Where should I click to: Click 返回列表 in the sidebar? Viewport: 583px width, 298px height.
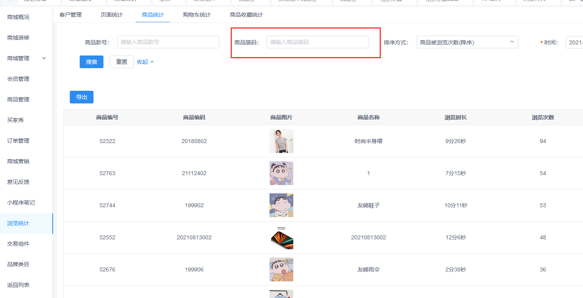point(18,285)
